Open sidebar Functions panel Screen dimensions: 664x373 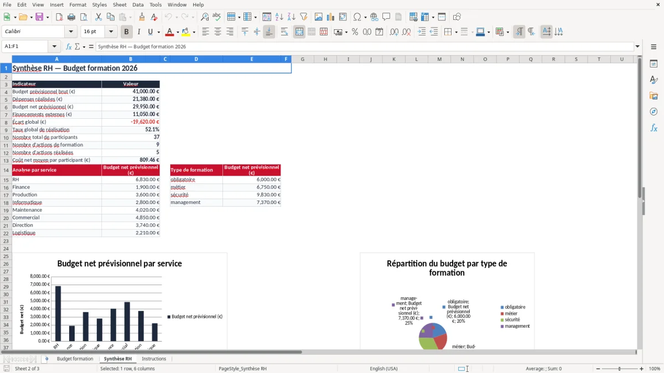point(653,128)
